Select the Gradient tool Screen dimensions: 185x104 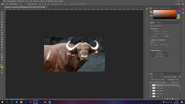point(2,40)
